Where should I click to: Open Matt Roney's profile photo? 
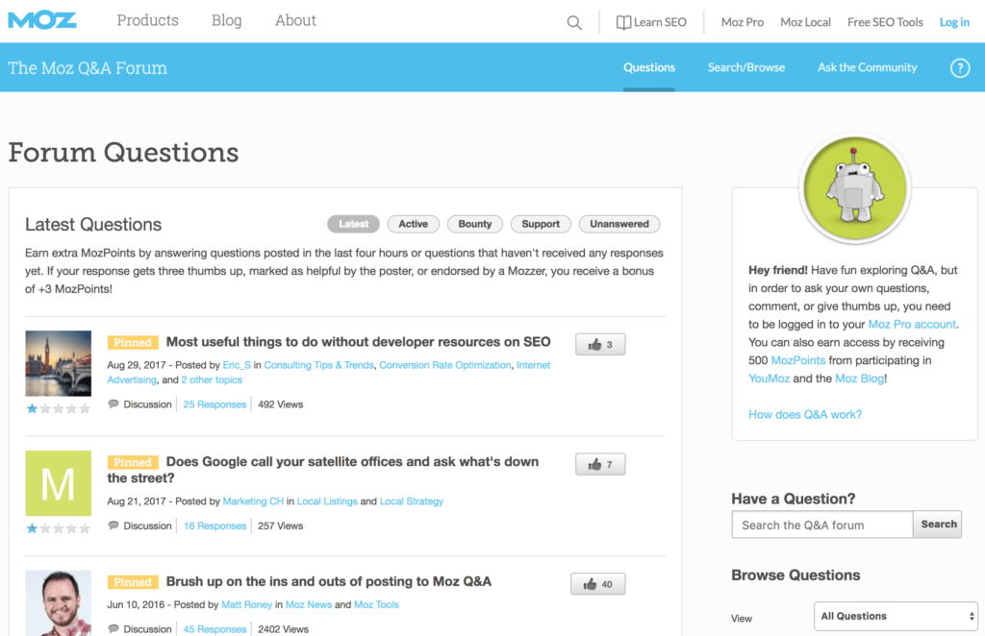coord(59,602)
